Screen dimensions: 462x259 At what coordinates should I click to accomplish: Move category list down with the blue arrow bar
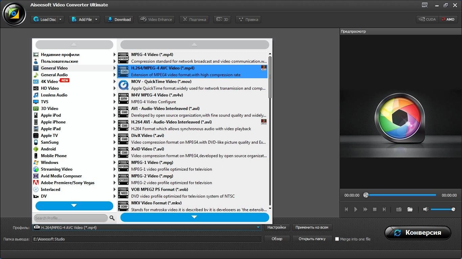click(74, 206)
